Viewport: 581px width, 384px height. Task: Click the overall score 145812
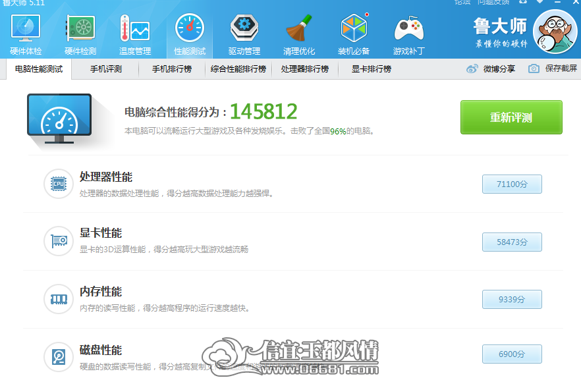click(x=263, y=111)
